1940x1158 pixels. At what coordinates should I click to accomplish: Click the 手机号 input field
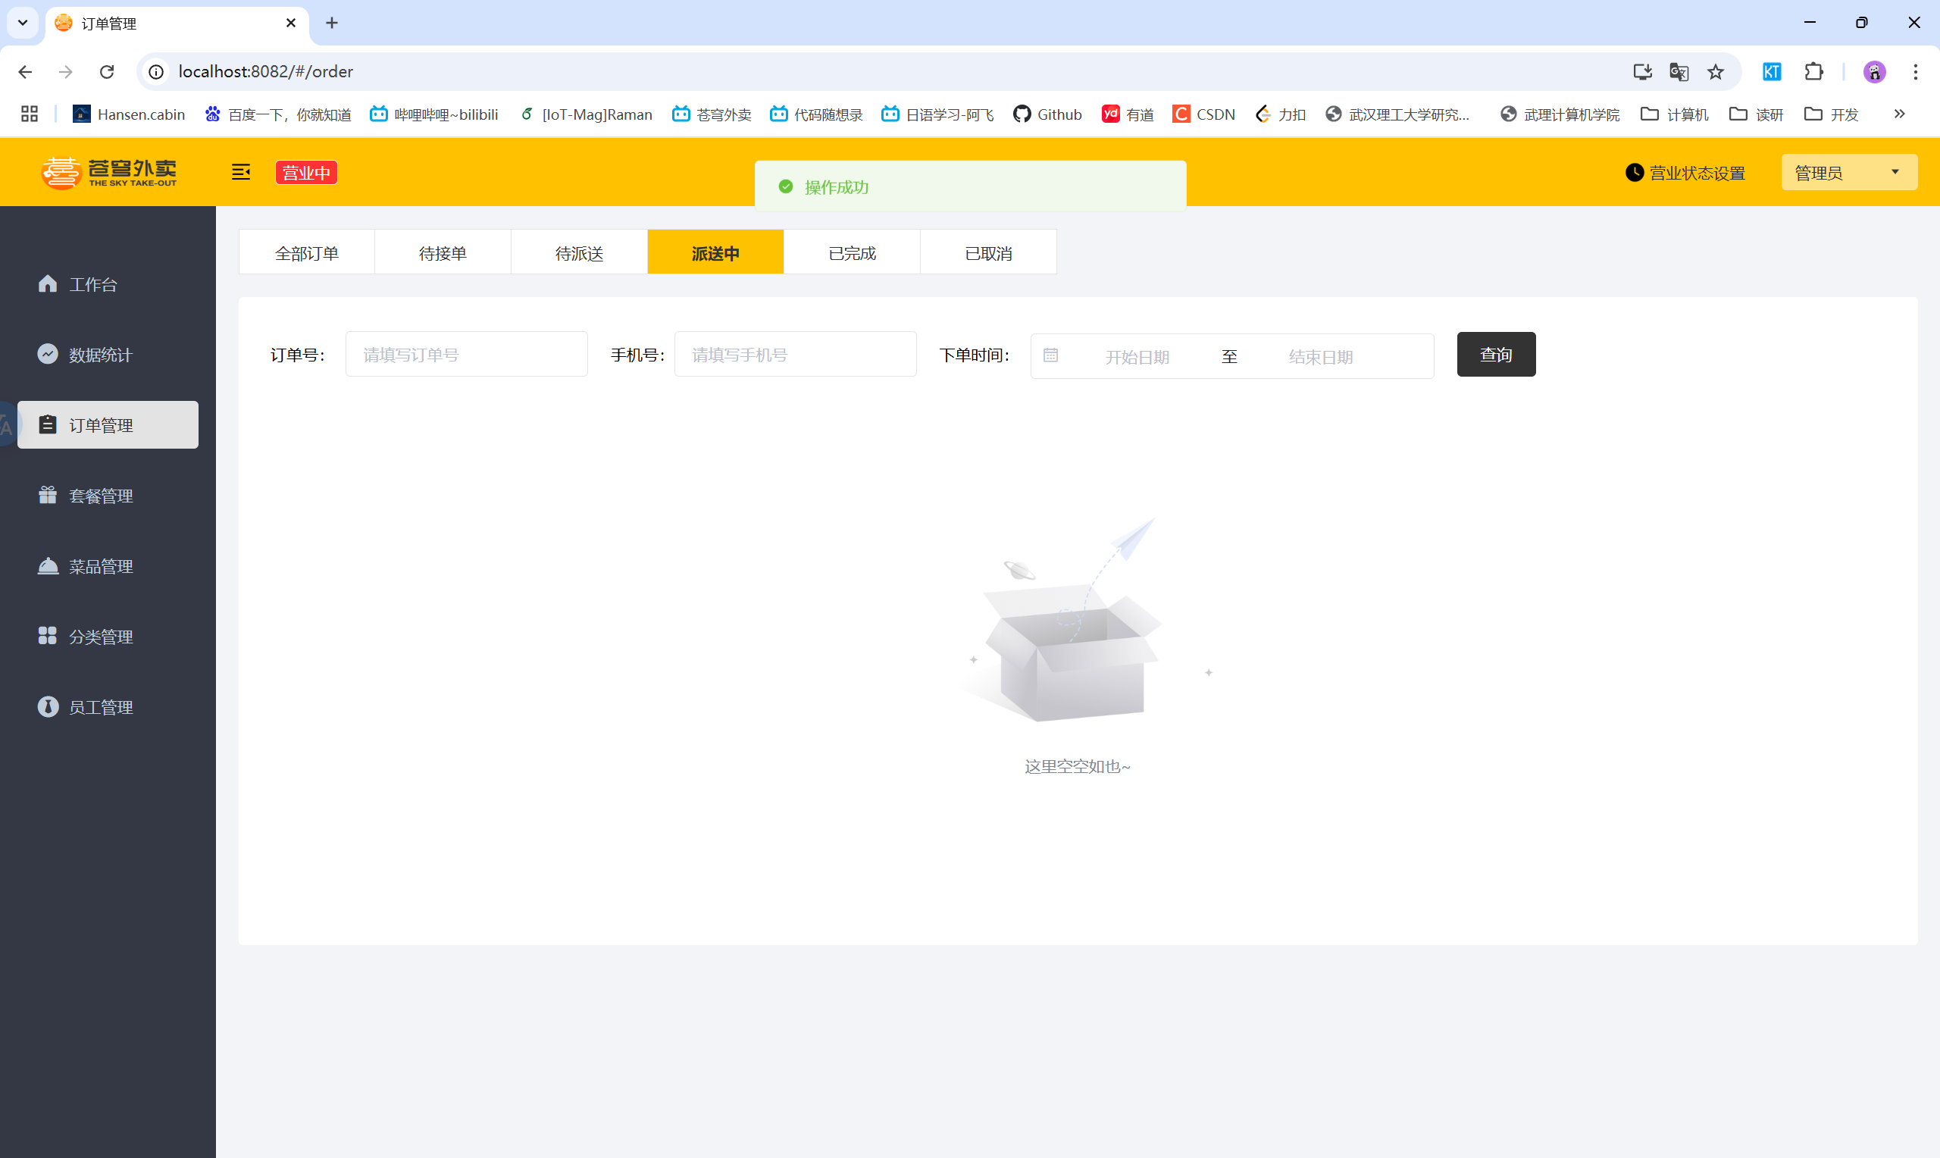(795, 354)
